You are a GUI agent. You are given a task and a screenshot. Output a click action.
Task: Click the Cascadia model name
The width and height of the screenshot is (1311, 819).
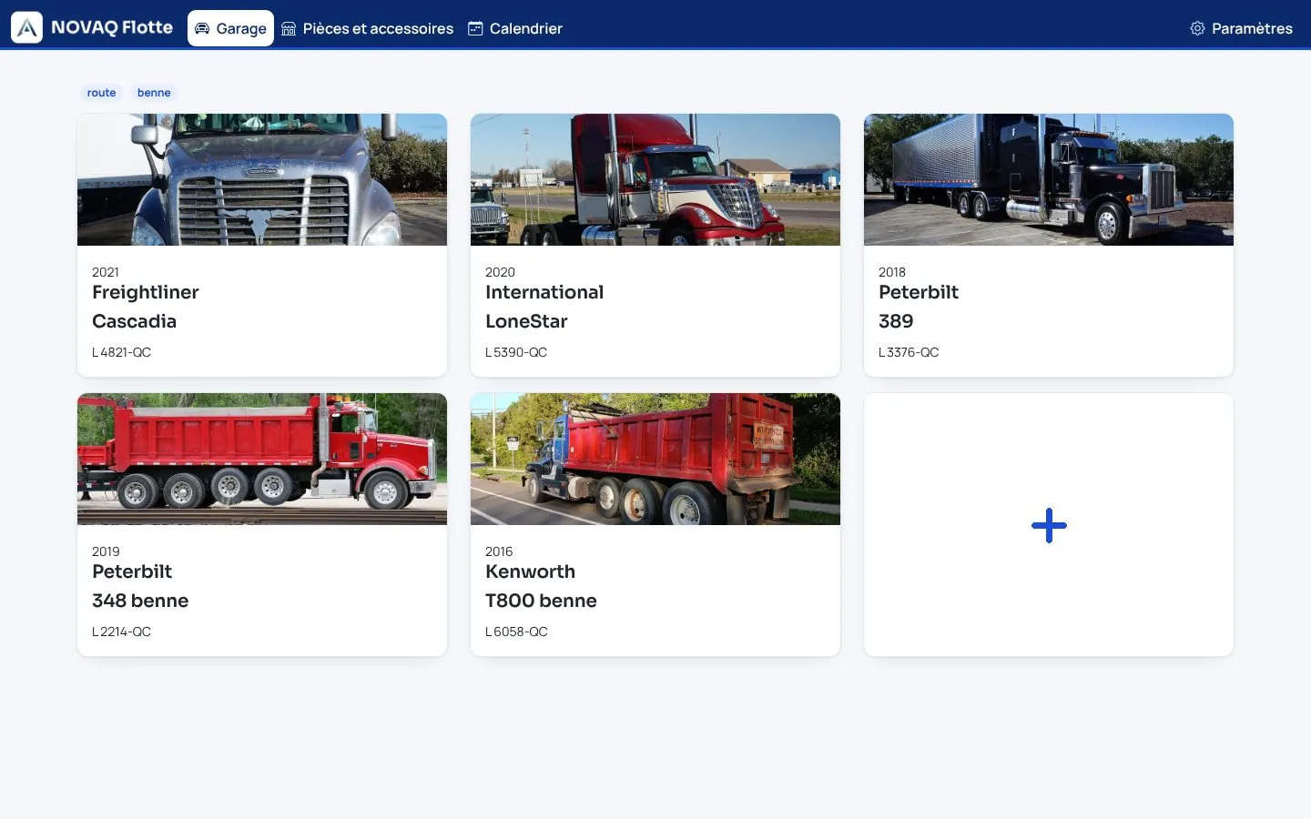click(134, 321)
